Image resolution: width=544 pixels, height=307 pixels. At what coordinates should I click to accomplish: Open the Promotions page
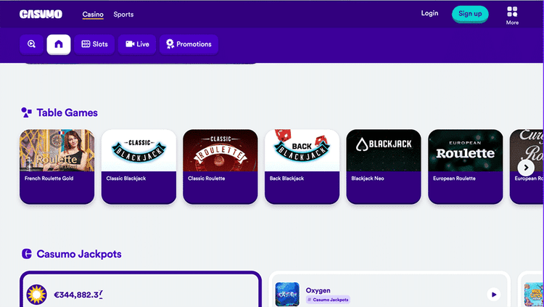[189, 44]
